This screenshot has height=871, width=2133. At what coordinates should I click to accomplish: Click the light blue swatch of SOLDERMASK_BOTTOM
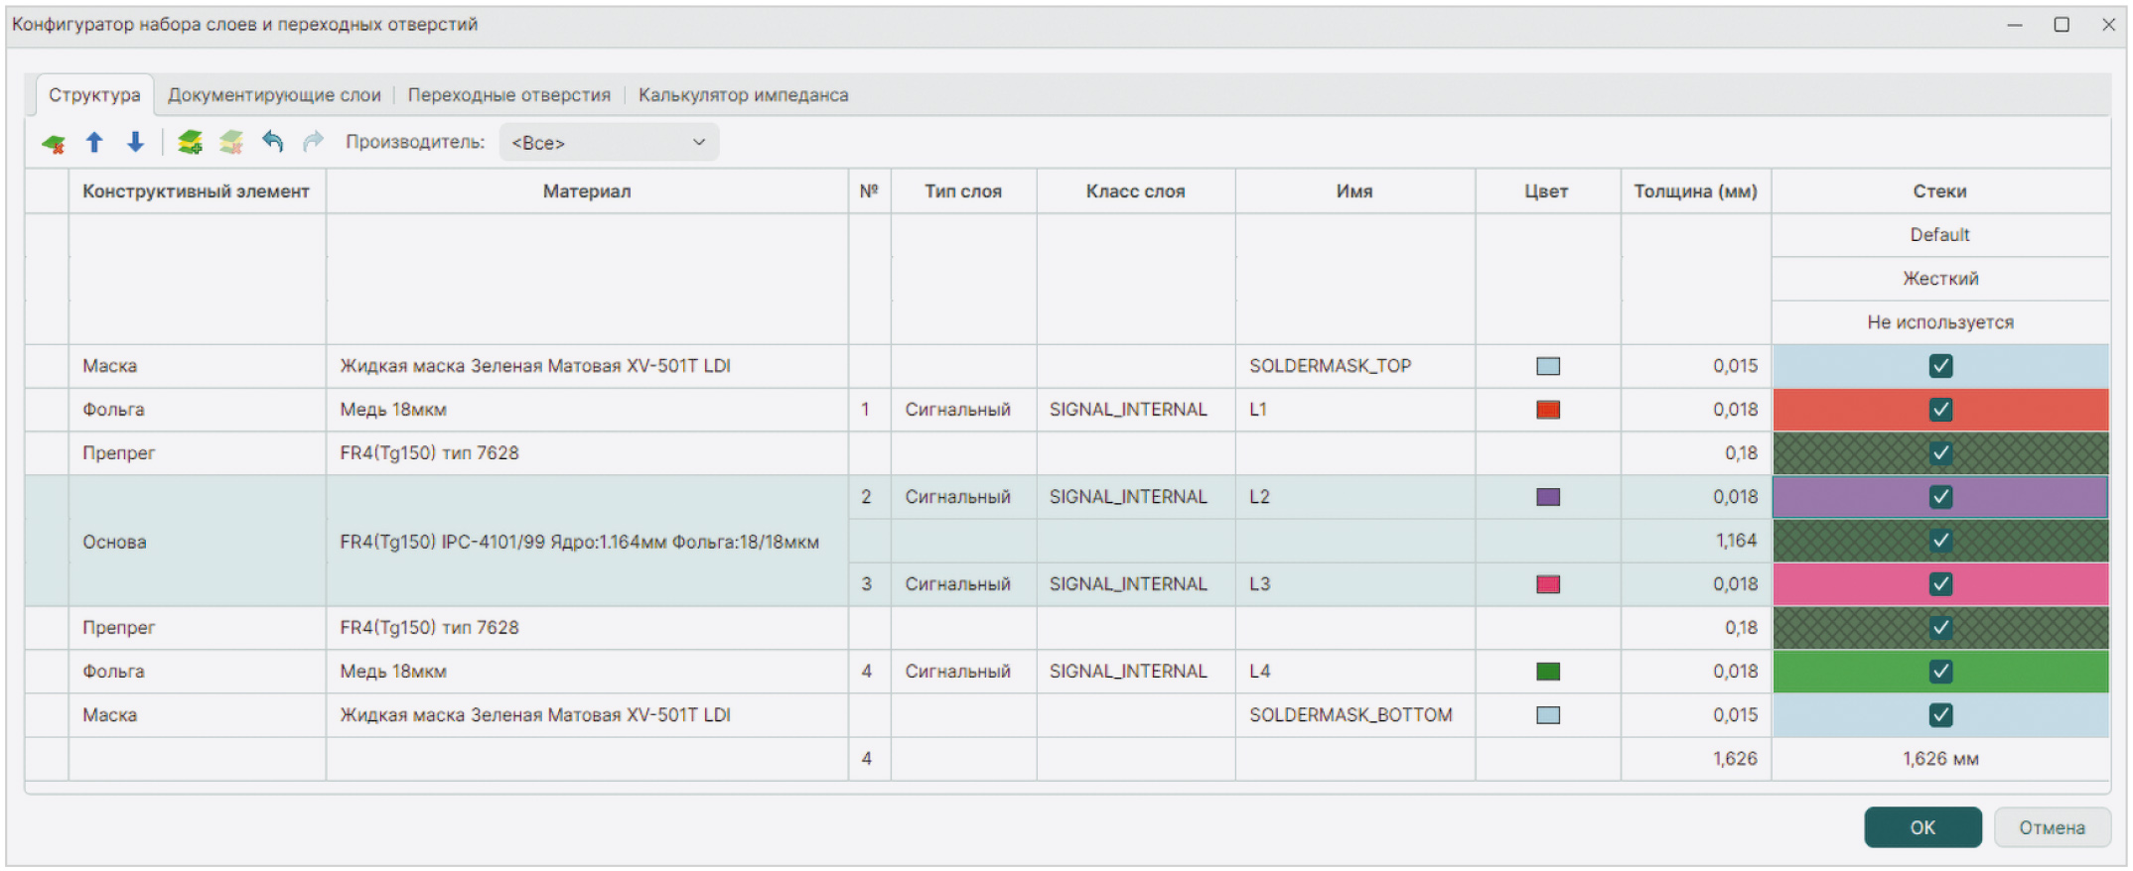pos(1548,715)
